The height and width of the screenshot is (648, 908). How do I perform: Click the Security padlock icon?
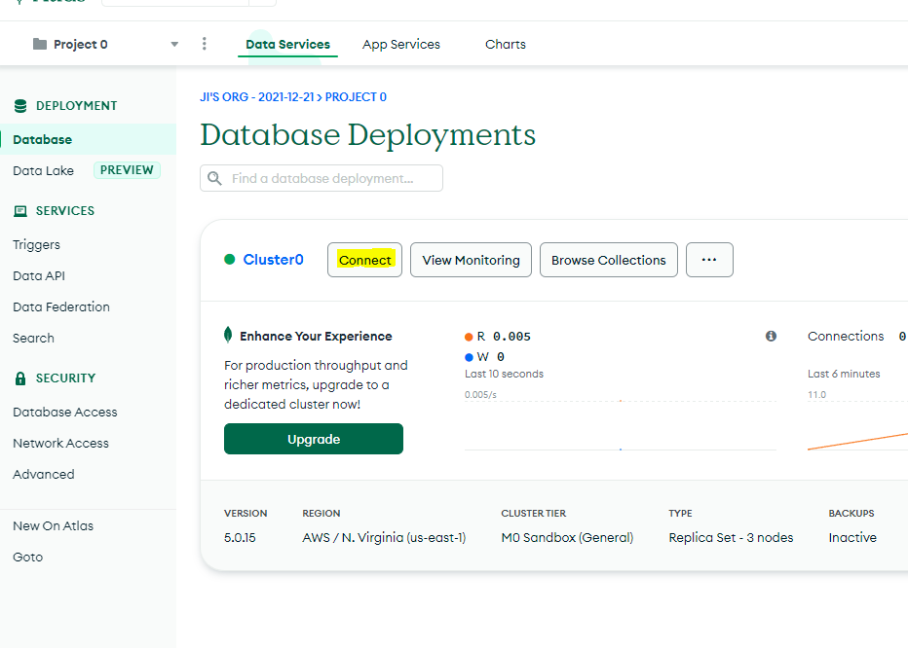(x=20, y=378)
